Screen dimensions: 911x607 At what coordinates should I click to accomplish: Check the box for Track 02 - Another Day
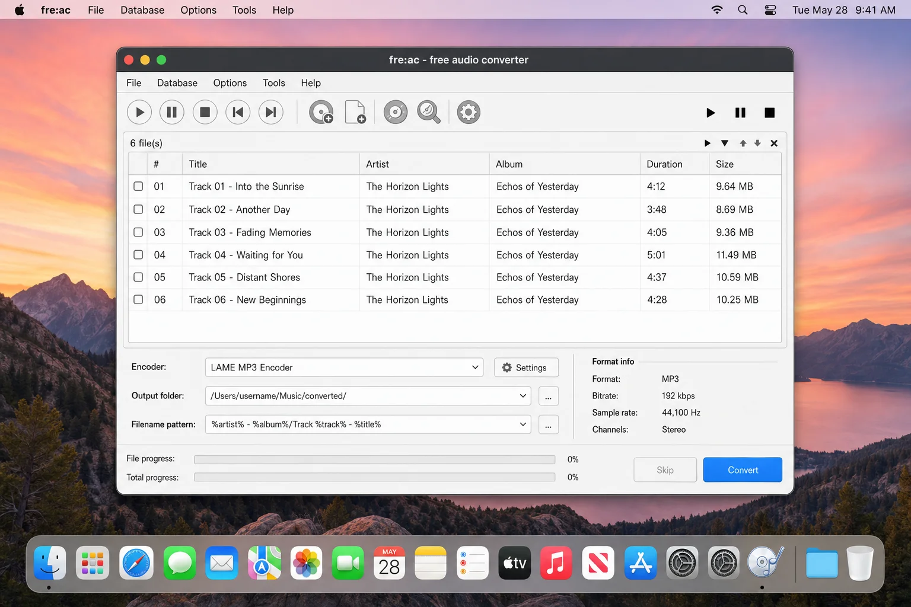tap(138, 209)
